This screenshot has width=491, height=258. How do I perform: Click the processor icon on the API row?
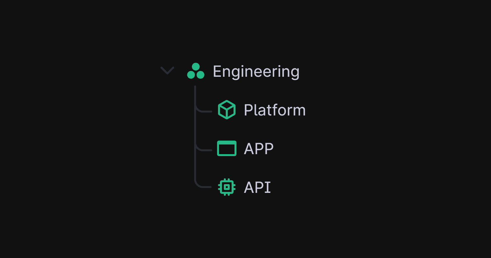(227, 187)
